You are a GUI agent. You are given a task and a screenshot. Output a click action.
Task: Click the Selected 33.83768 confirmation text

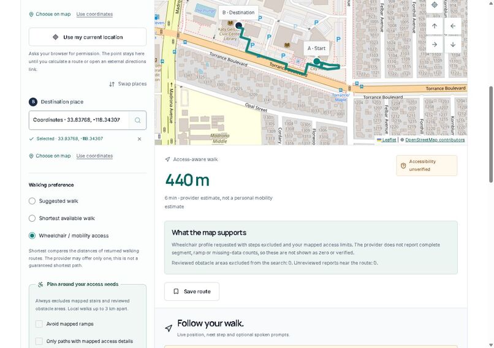coord(70,138)
